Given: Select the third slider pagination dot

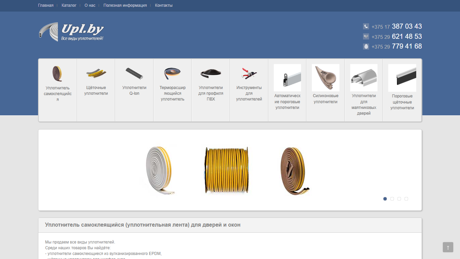Looking at the screenshot, I should point(399,199).
